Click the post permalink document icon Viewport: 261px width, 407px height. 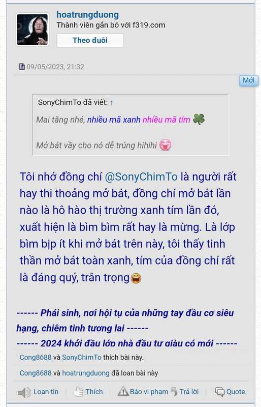[22, 67]
